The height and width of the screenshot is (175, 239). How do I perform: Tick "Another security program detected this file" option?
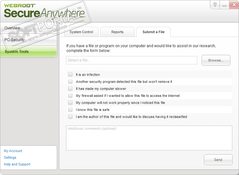(x=70, y=82)
